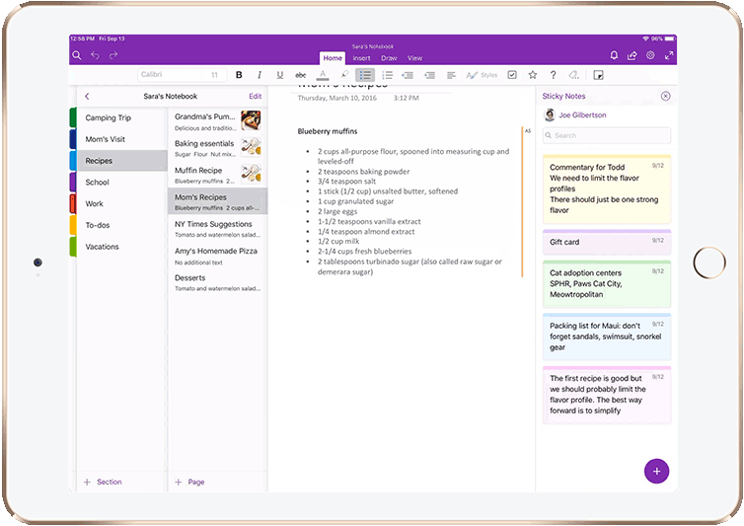The height and width of the screenshot is (526, 744).
Task: Click the Sticky Notes search field
Action: [606, 135]
